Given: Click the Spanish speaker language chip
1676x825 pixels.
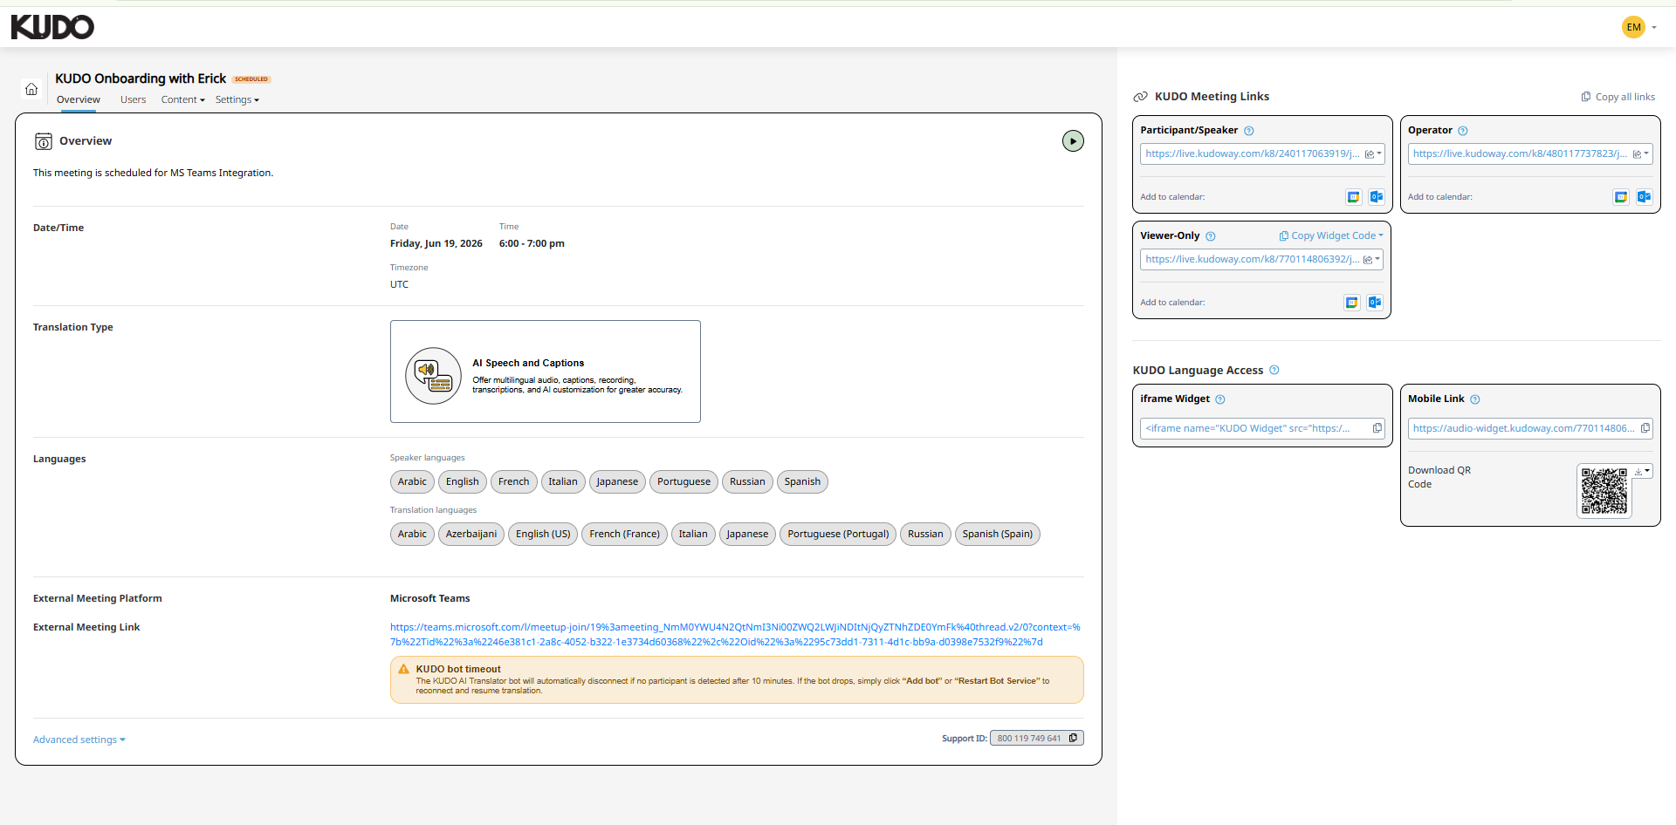Looking at the screenshot, I should click(802, 481).
